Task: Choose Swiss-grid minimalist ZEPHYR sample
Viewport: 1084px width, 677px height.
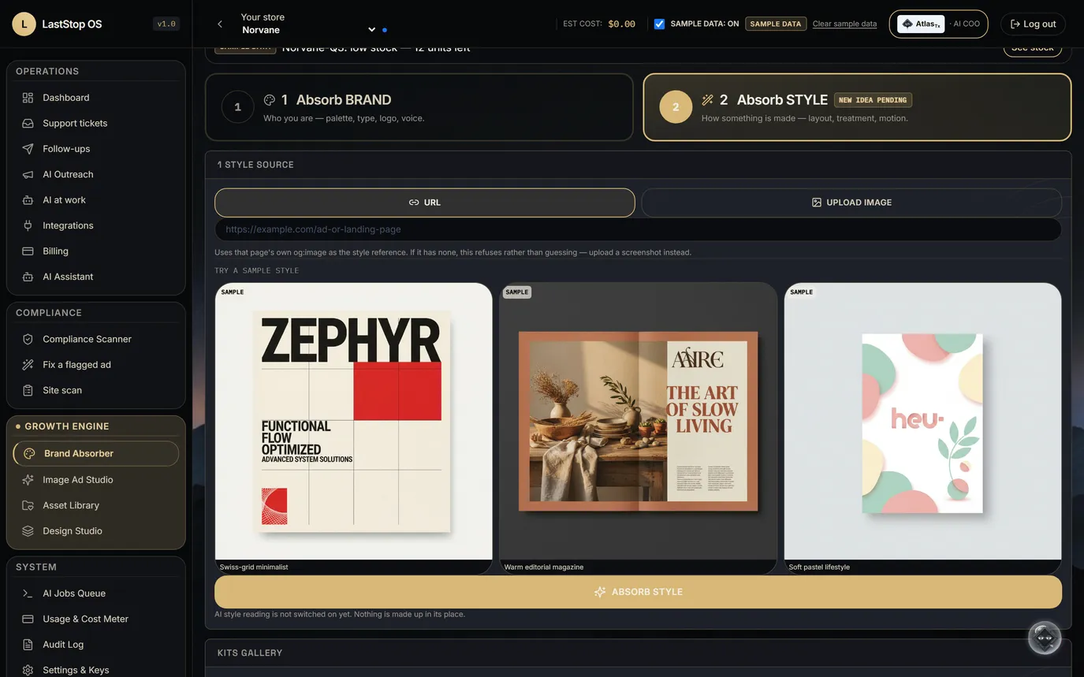Action: tap(353, 429)
